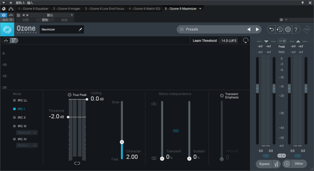This screenshot has width=314, height=171.
Task: Switch to the Ozone 9 Imager tab
Action: point(67,9)
